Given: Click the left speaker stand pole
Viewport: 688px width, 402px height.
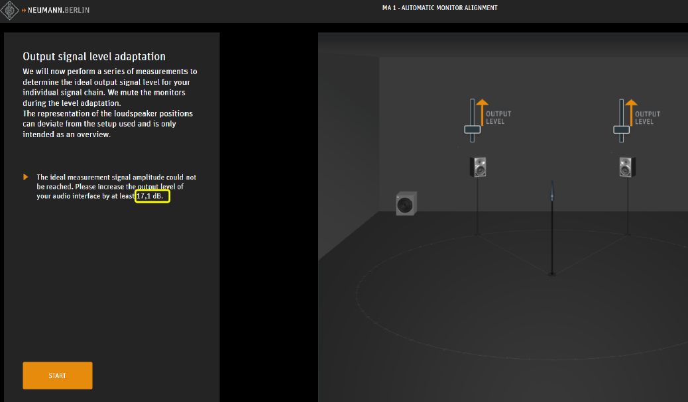Looking at the screenshot, I should (x=479, y=205).
